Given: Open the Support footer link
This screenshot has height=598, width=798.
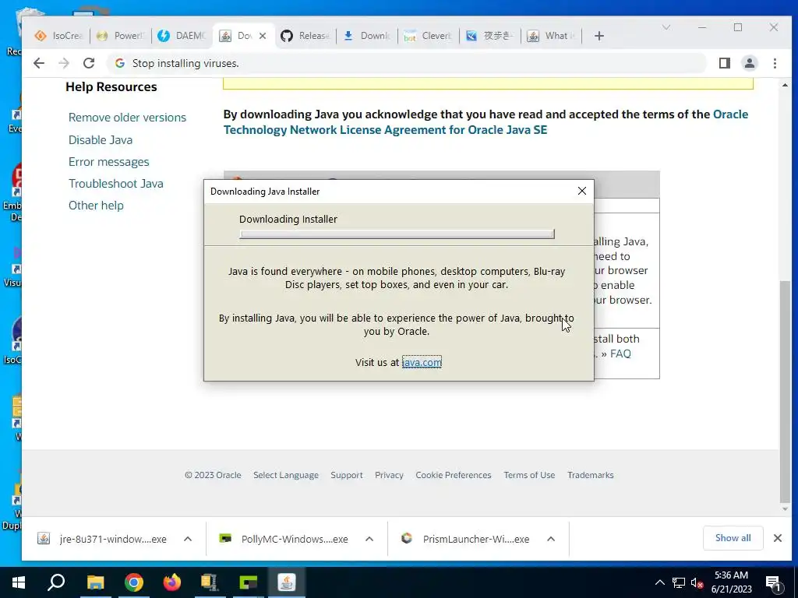Looking at the screenshot, I should (347, 475).
